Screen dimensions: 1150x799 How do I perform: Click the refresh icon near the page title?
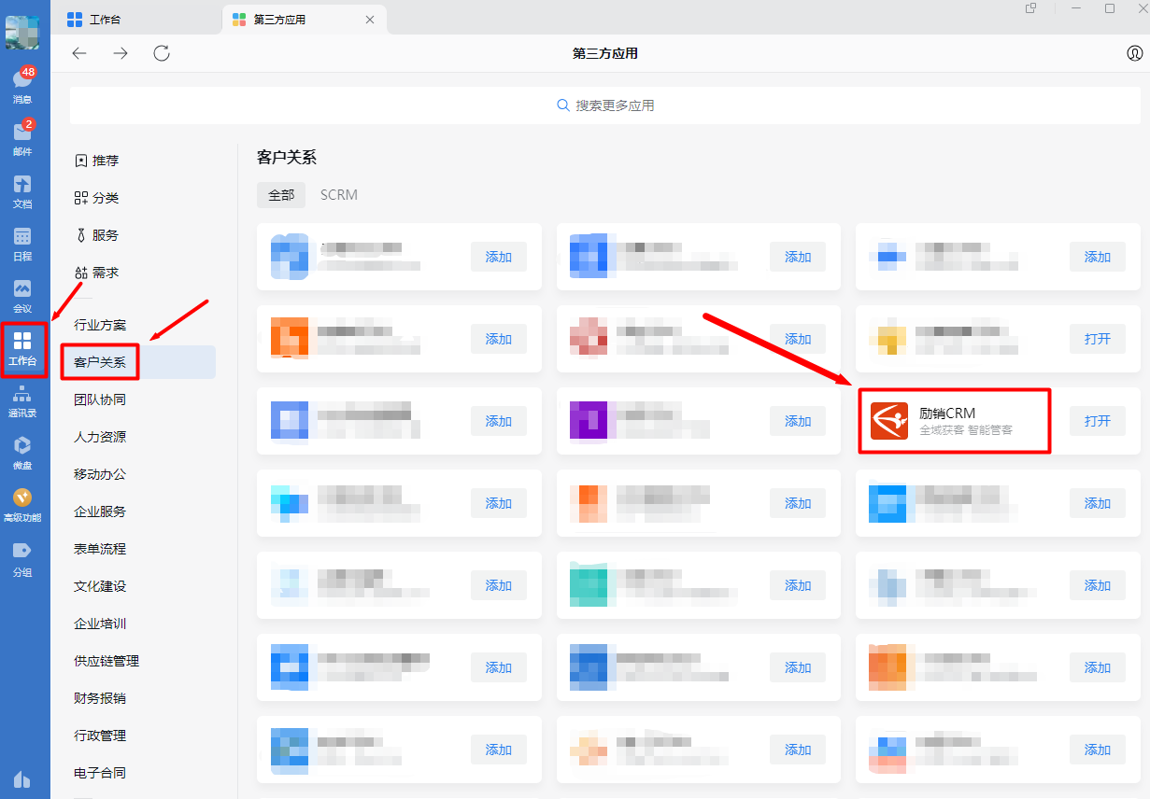pos(161,53)
